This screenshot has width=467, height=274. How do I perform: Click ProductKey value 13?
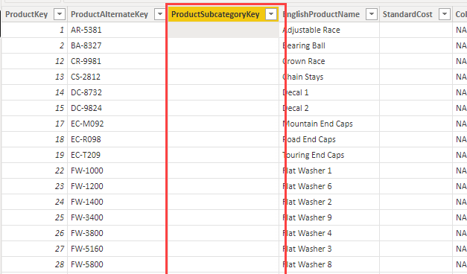coord(34,77)
